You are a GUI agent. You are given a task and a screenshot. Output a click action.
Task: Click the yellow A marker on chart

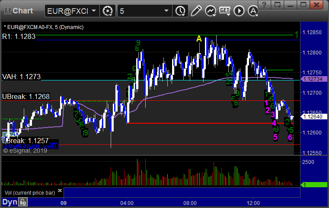click(x=199, y=38)
